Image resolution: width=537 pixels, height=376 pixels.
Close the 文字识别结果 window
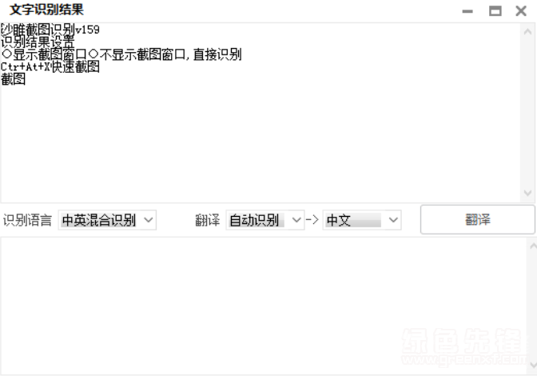[521, 11]
